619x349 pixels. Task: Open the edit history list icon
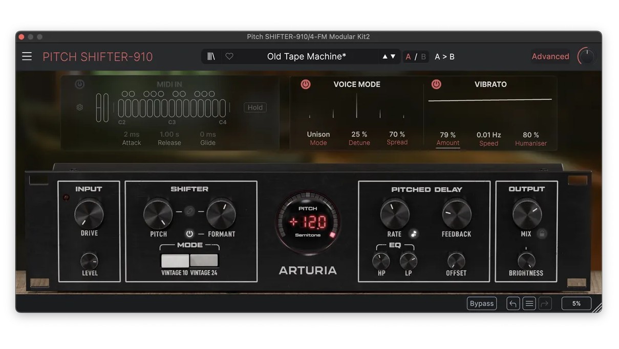click(x=529, y=303)
